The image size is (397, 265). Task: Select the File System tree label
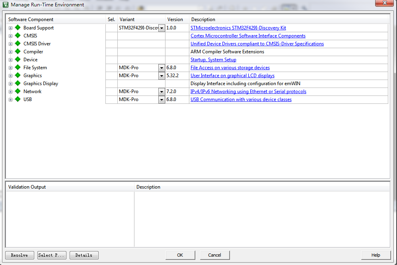35,68
